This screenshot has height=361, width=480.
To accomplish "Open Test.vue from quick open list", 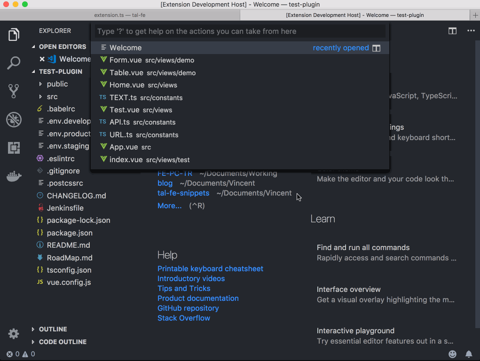I will 240,110.
